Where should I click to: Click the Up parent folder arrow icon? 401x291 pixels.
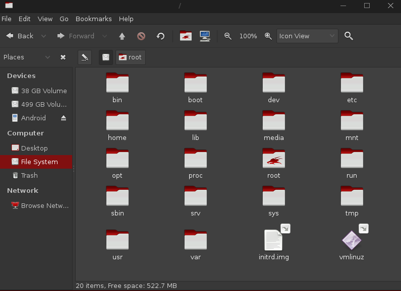122,36
